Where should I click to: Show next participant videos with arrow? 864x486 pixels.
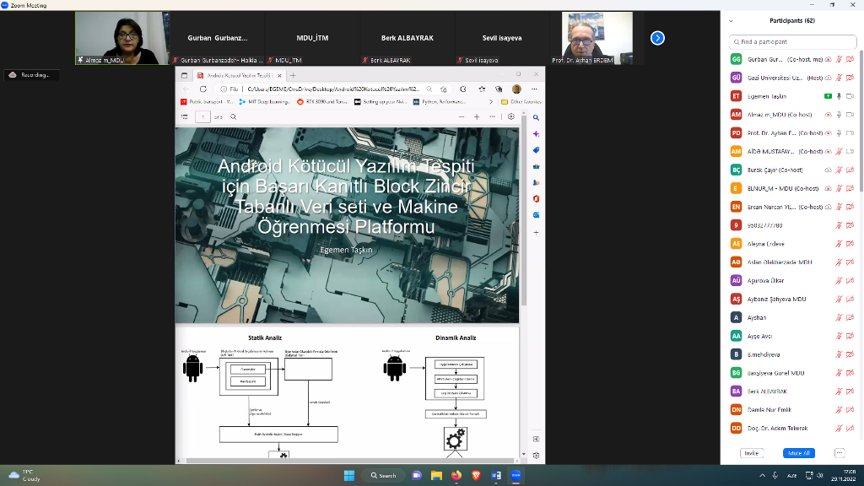[x=657, y=38]
